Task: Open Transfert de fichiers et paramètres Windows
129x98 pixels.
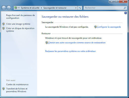Action: coord(17,90)
